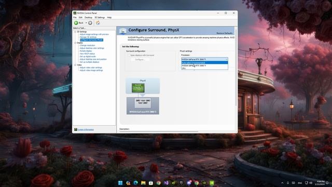Image resolution: width=332 pixels, height=187 pixels.
Task: Open Microsoft Edge from taskbar
Action: click(135, 183)
